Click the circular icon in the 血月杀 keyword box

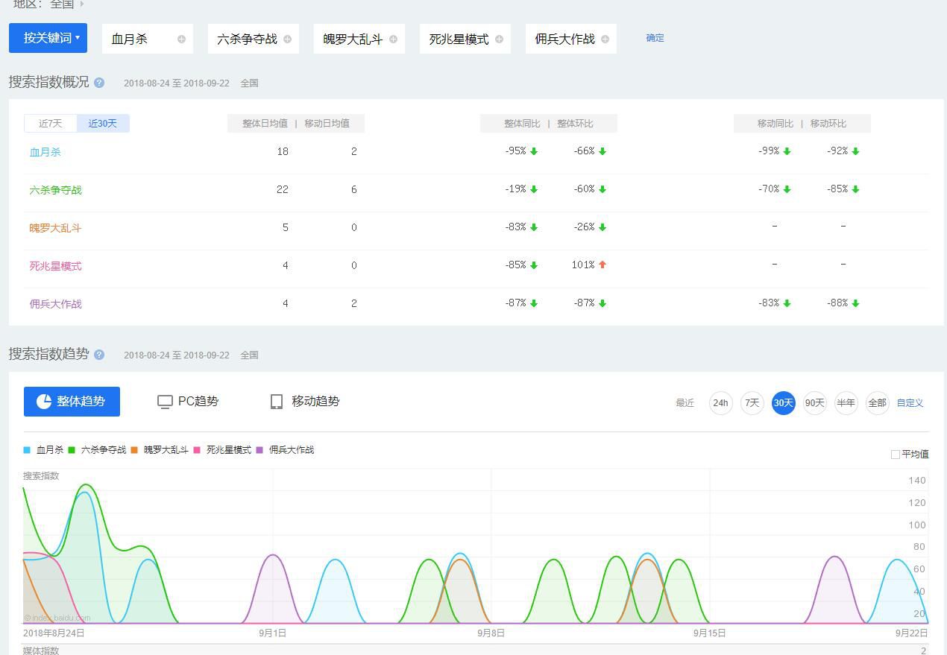[x=181, y=39]
